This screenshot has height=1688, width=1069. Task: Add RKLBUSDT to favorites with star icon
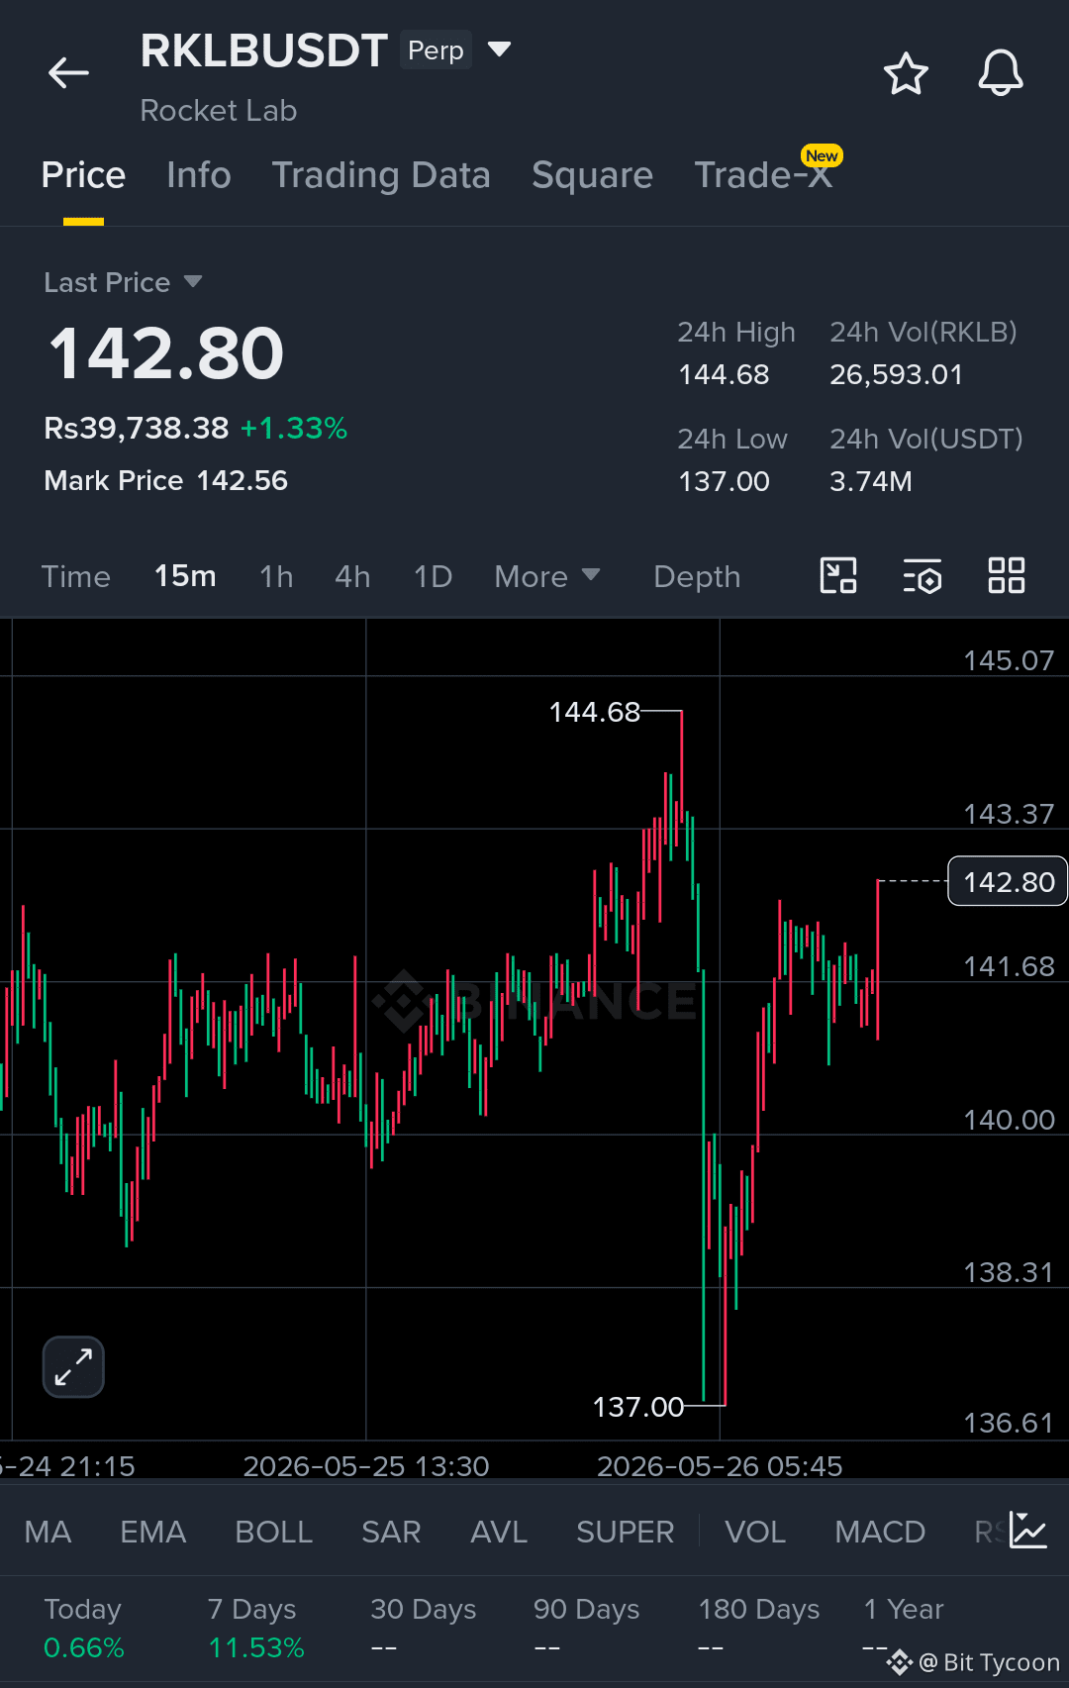pyautogui.click(x=905, y=73)
